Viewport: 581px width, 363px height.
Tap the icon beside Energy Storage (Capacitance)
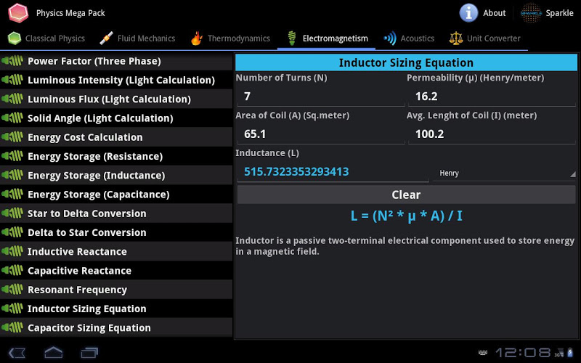click(12, 194)
